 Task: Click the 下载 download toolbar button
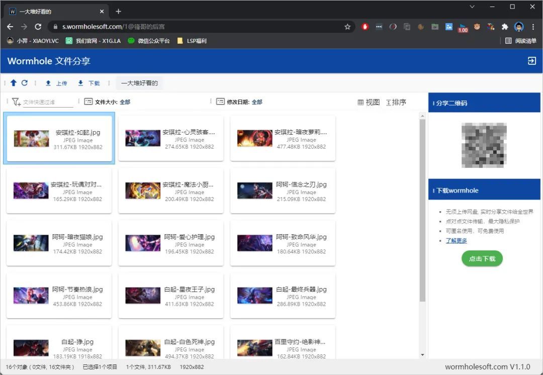88,83
